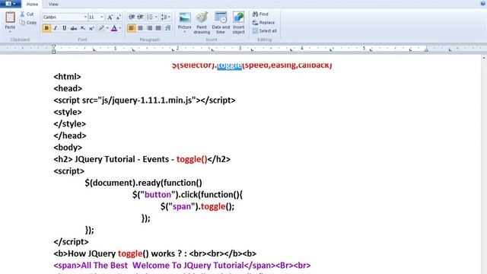Switch to the View tab

53,4
